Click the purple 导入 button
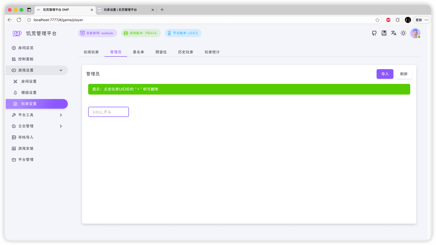This screenshot has width=436, height=245. pyautogui.click(x=385, y=74)
